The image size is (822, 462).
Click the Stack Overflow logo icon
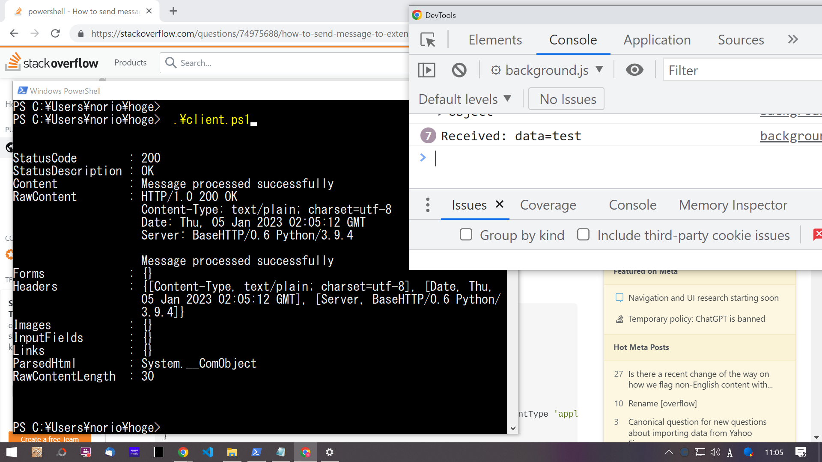(x=14, y=62)
